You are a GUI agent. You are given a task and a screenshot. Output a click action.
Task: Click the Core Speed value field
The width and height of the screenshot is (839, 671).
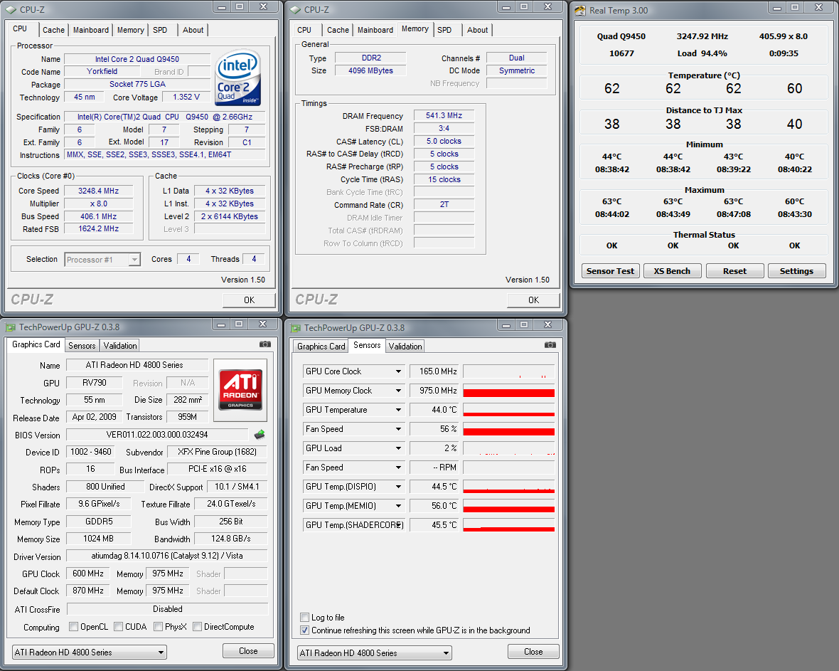tap(98, 191)
